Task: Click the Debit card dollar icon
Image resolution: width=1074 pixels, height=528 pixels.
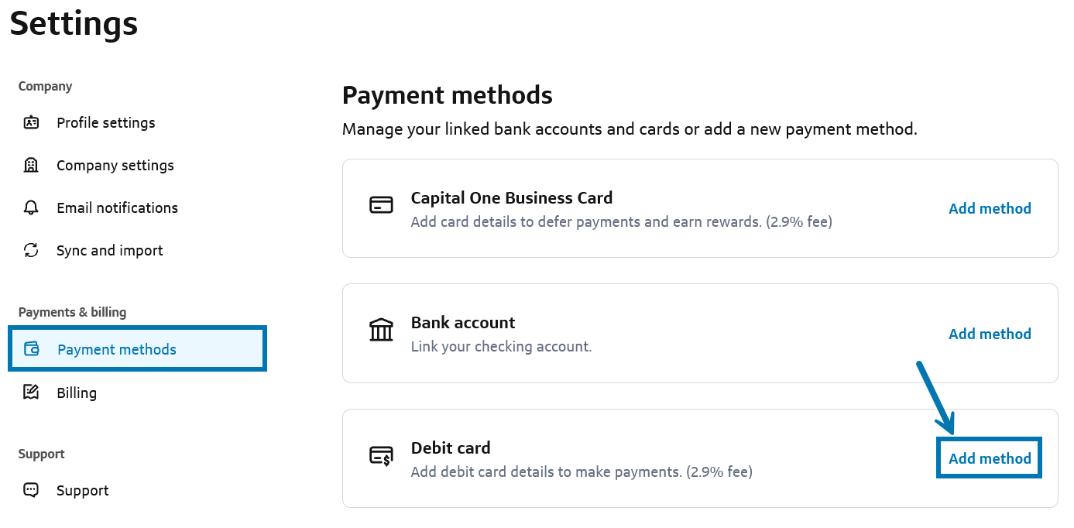Action: (381, 456)
